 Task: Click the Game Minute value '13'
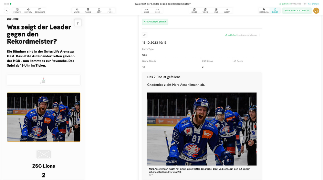pos(144,67)
